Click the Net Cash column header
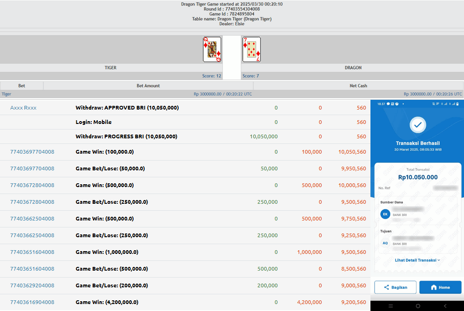The width and height of the screenshot is (464, 311). [x=358, y=86]
